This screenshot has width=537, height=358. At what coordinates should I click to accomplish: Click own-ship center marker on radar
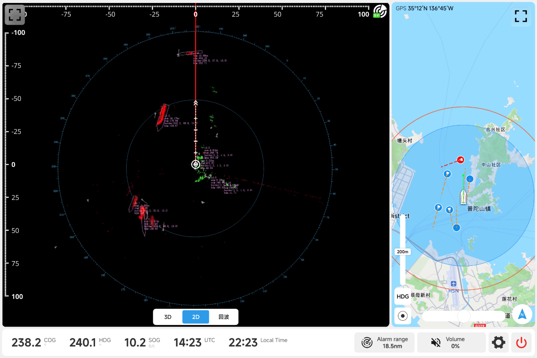195,164
